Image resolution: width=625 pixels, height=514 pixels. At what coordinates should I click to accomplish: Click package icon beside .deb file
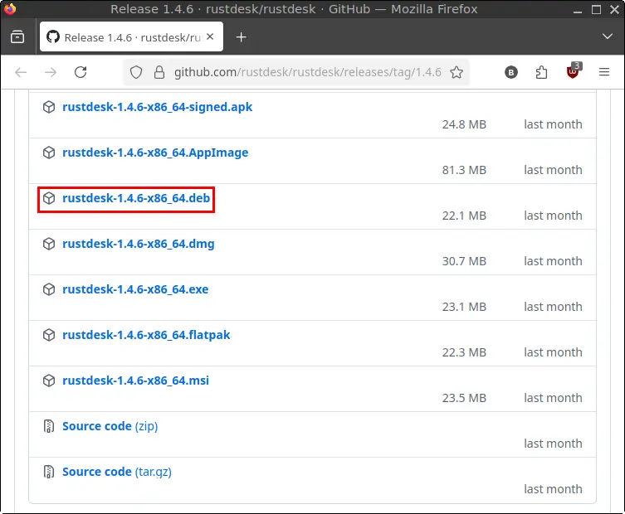49,198
